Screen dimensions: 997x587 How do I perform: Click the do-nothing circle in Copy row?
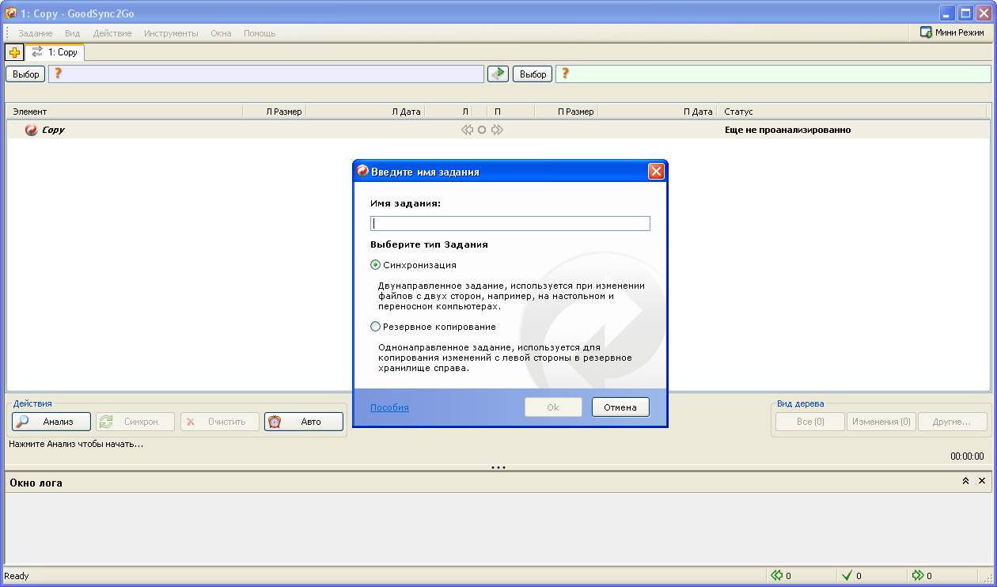(x=482, y=130)
